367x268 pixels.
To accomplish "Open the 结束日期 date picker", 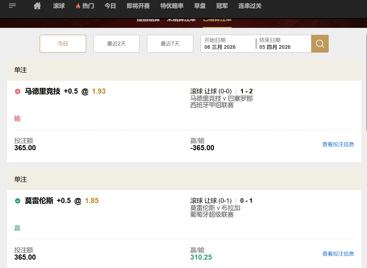I will tap(282, 44).
